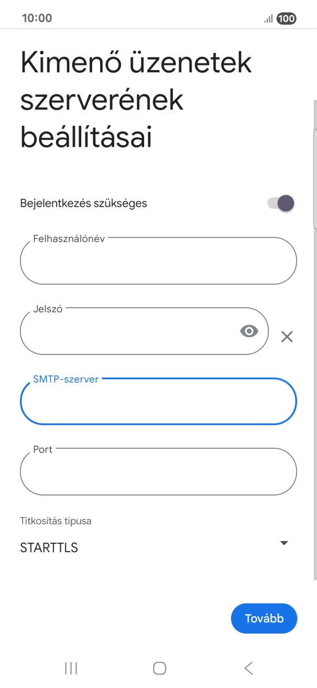Screen dimensions: 317x688
Task: Tap the Back navigation arrow
Action: 247,668
